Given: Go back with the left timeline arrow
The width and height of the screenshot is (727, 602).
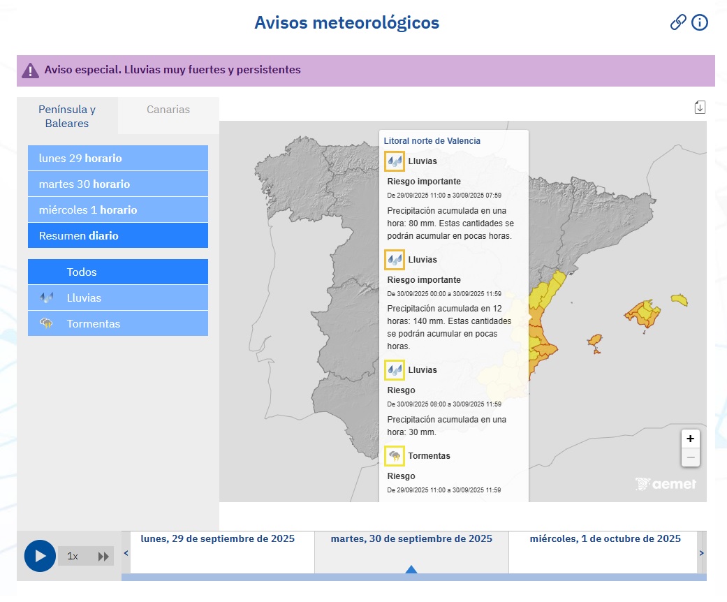Looking at the screenshot, I should coord(126,552).
